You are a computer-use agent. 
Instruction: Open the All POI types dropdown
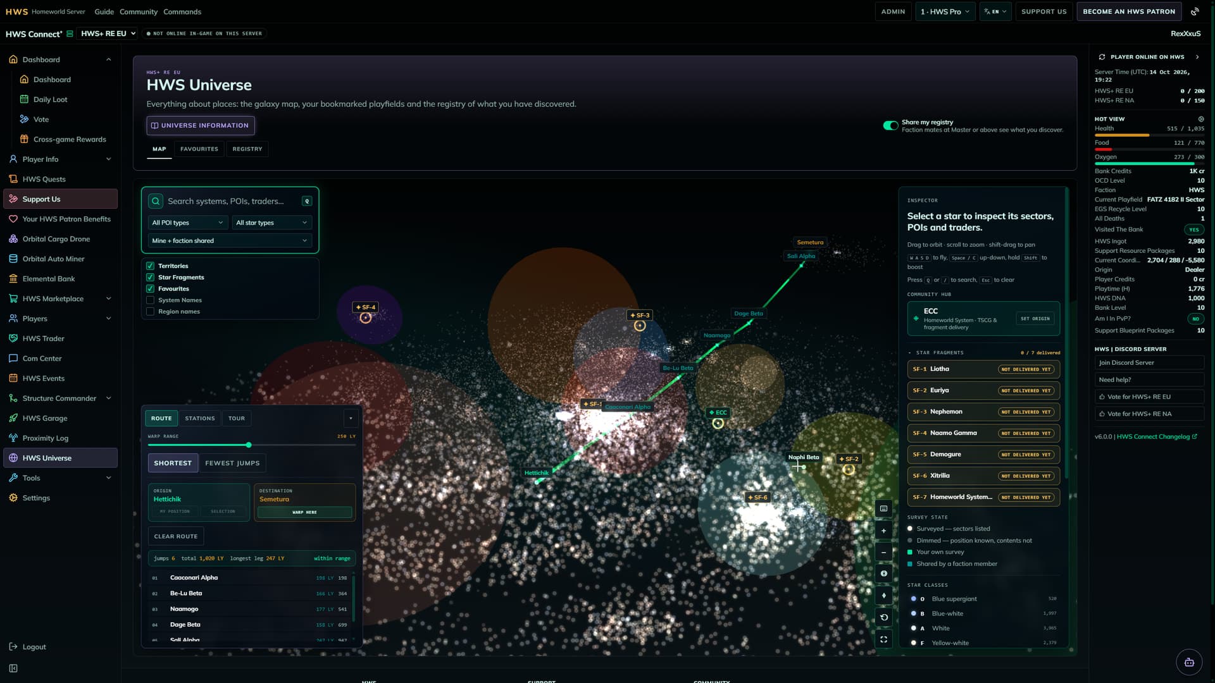(x=187, y=223)
